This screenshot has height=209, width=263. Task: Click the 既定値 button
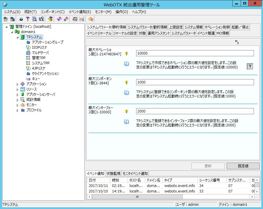243,166
